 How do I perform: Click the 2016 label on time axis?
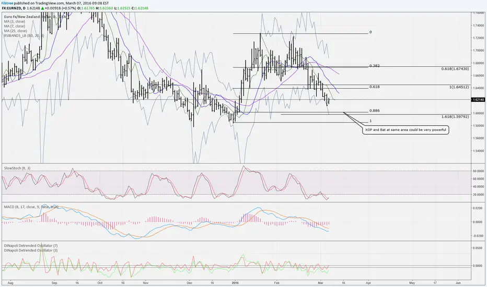[235, 283]
